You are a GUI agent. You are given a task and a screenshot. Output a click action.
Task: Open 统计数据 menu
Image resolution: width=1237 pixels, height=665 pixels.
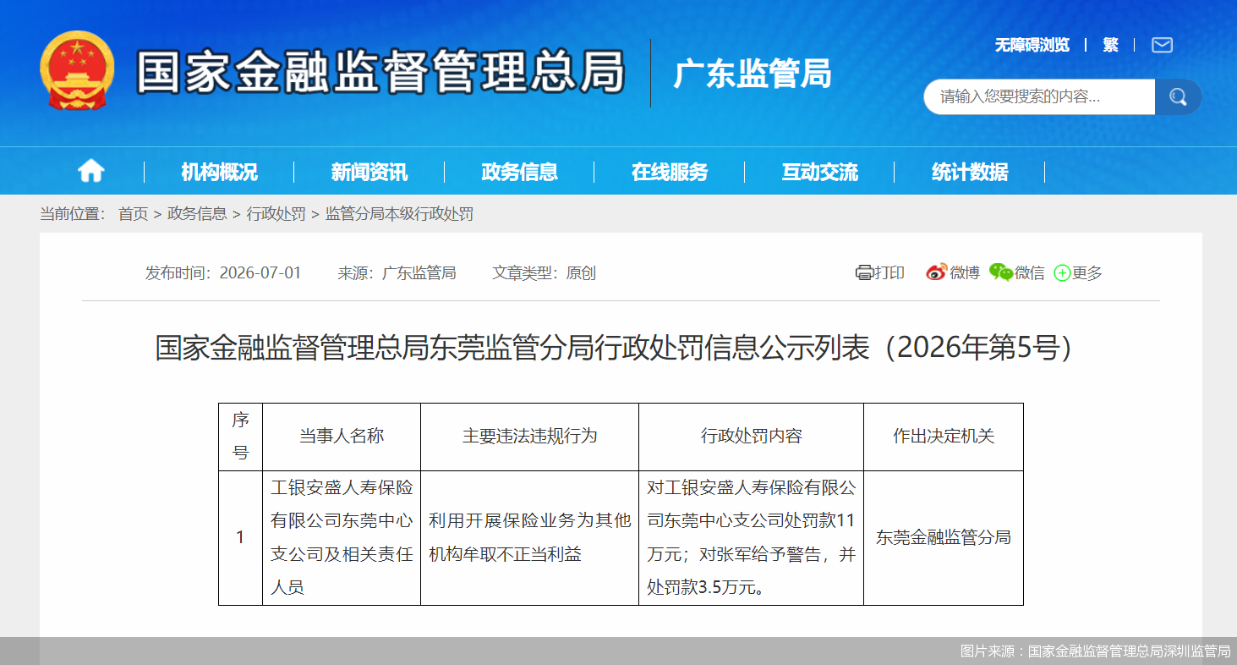[x=970, y=172]
